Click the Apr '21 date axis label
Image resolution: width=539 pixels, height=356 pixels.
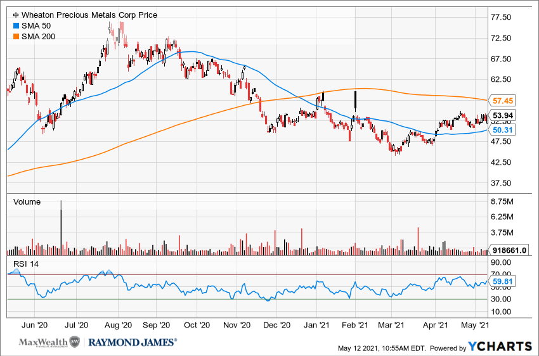point(435,325)
